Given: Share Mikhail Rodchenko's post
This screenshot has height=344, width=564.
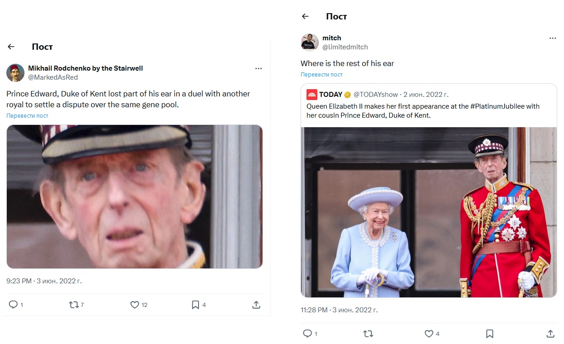Looking at the screenshot, I should point(256,305).
